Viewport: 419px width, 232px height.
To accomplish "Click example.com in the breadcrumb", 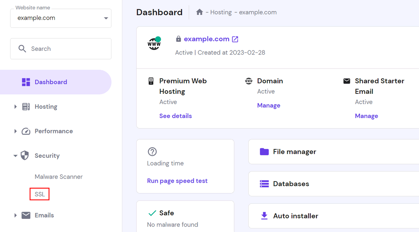I will 258,12.
